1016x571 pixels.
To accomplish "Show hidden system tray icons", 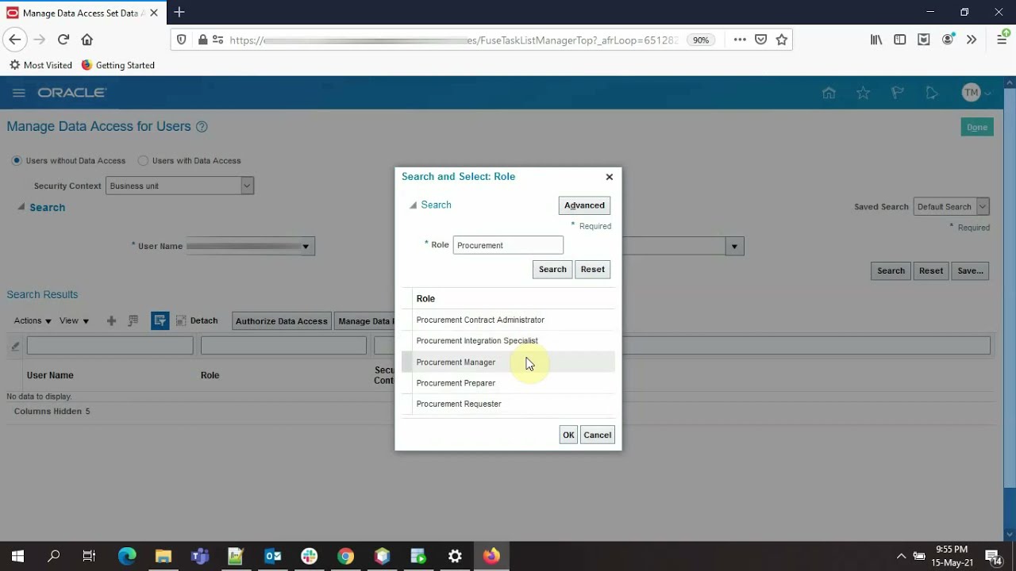I will click(901, 556).
